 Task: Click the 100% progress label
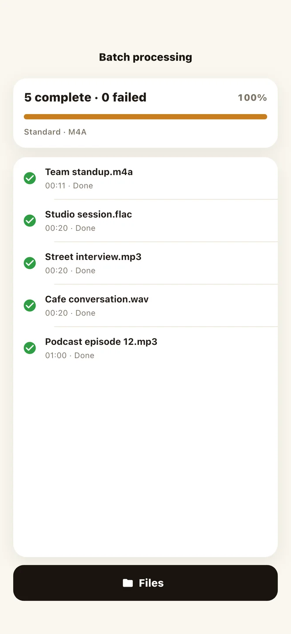(252, 98)
